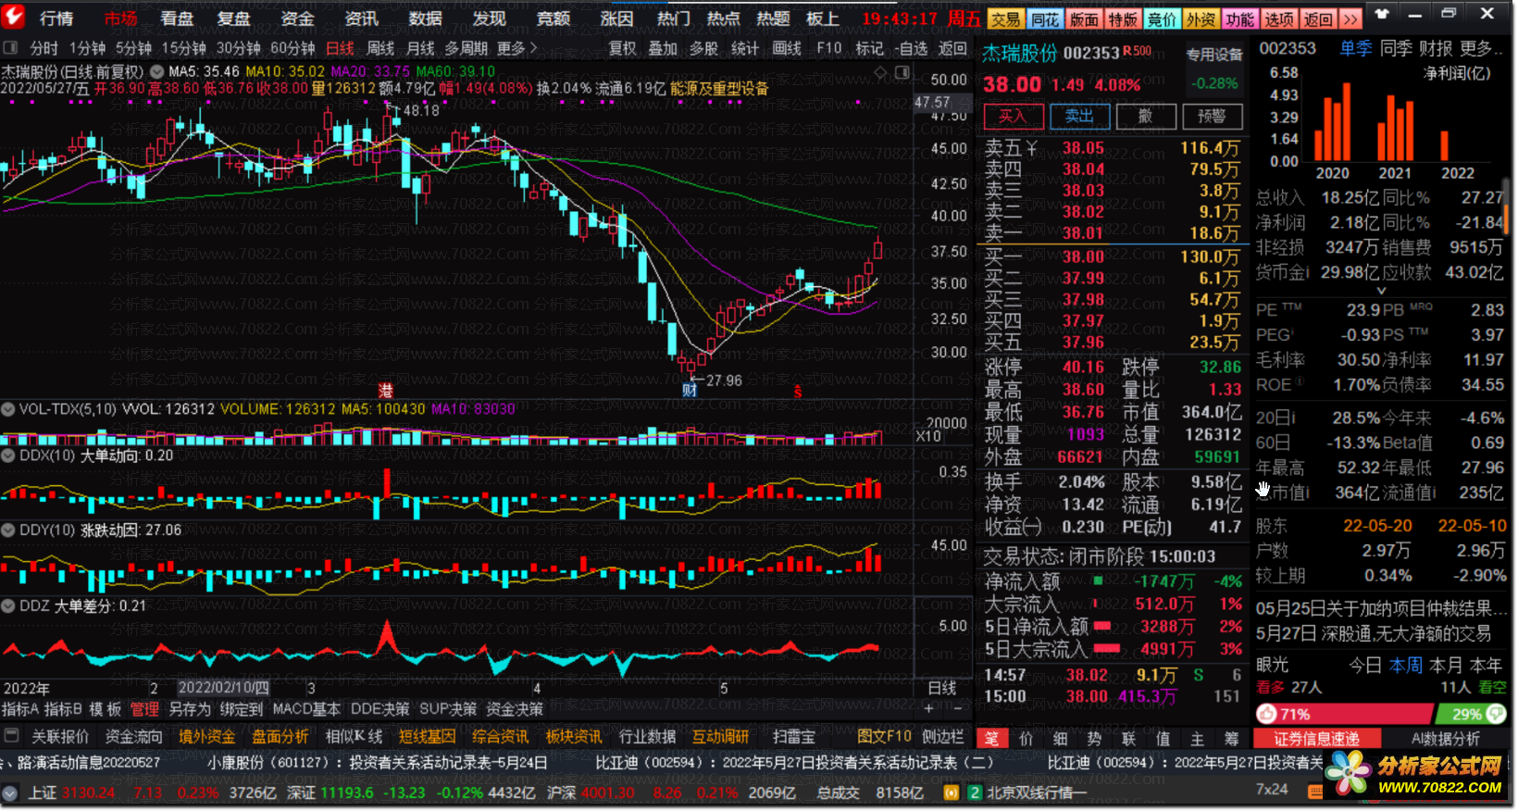Click the 财 marker below candles
Viewport: 1518px width, 811px height.
point(689,391)
